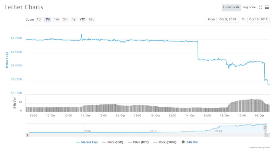The height and width of the screenshot is (153, 278).
Task: Set zoom range to YTD
Action: click(82, 20)
